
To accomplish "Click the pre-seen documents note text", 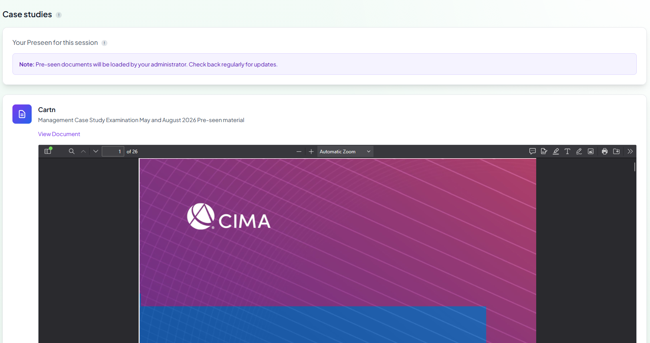I will coord(148,64).
